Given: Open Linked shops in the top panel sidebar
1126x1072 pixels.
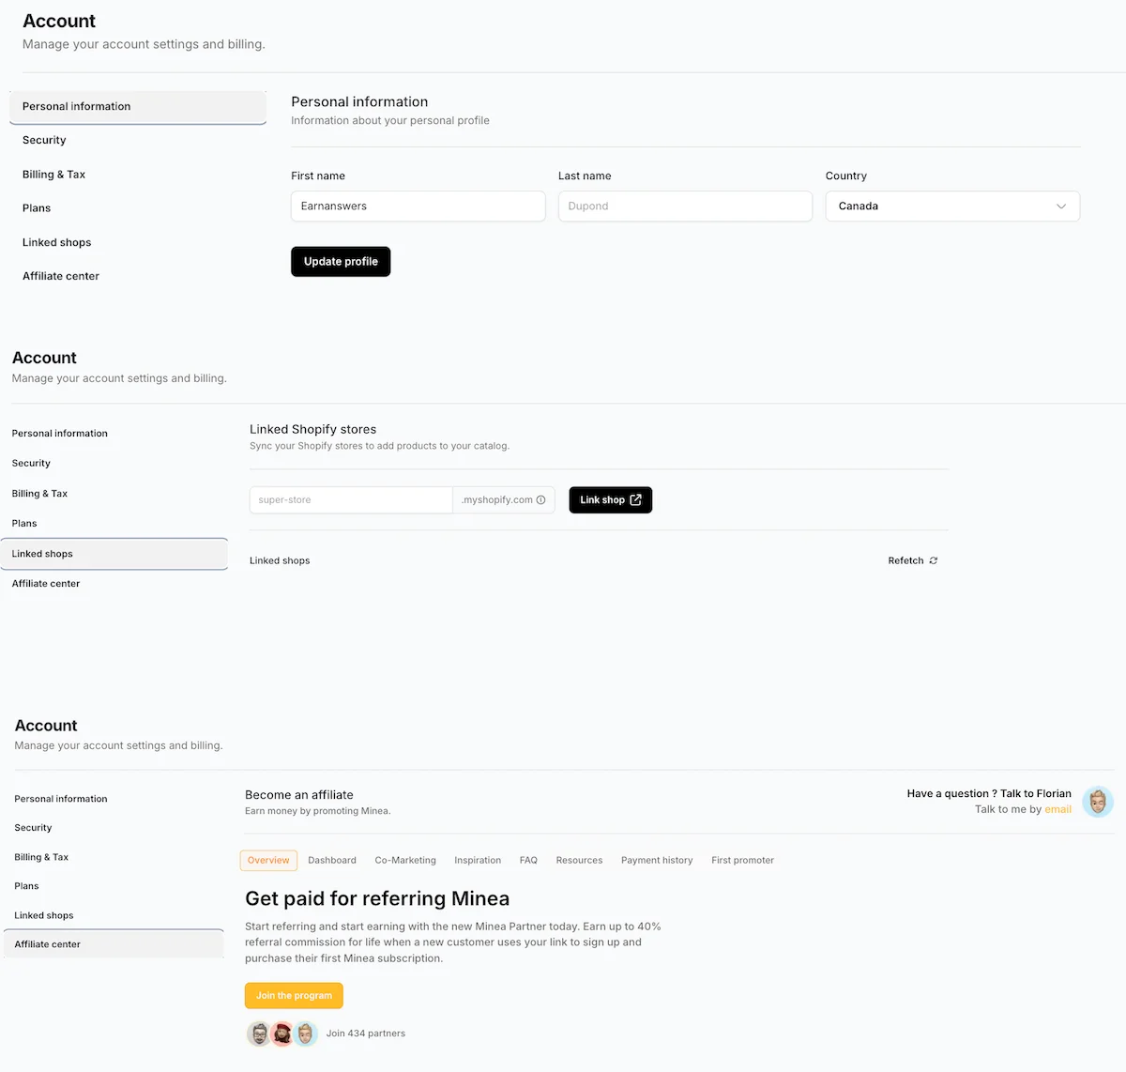Looking at the screenshot, I should (56, 242).
